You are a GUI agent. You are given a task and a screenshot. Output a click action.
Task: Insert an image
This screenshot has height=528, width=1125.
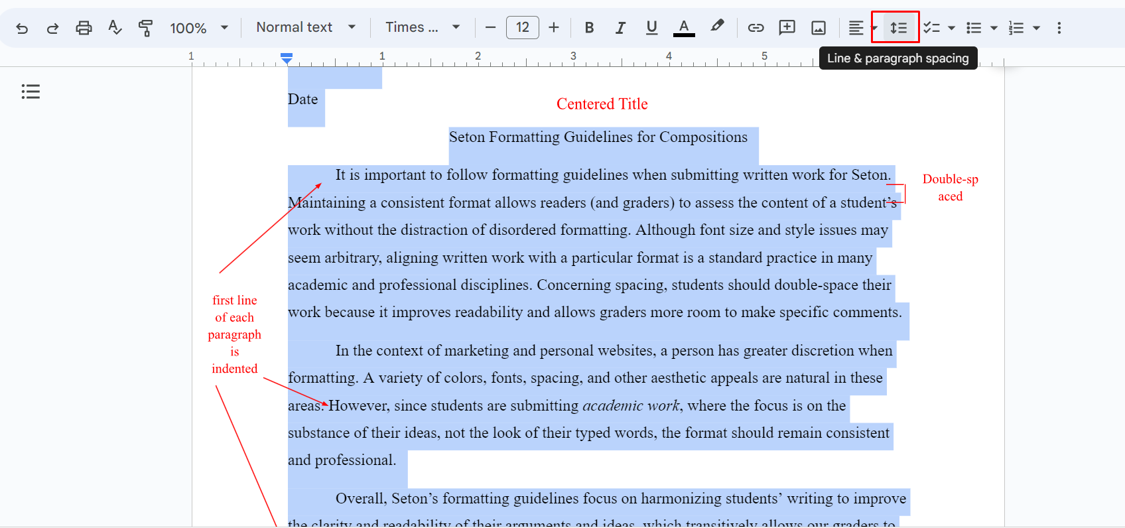pyautogui.click(x=819, y=28)
